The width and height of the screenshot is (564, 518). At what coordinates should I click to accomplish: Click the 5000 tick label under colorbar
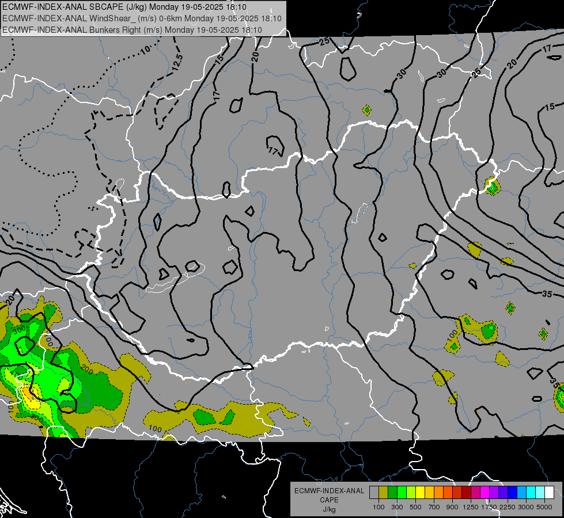[544, 507]
